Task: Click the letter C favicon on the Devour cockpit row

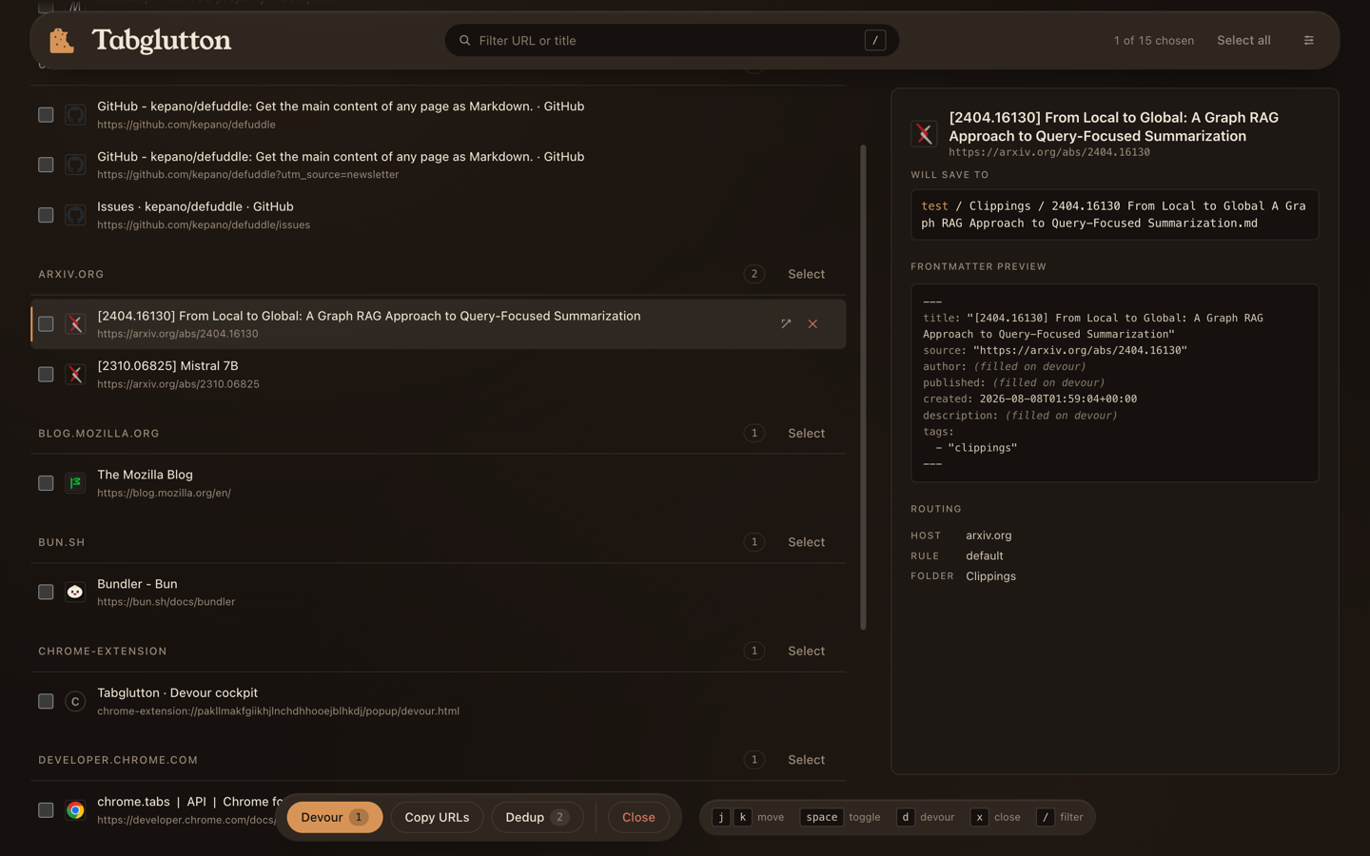Action: pos(75,701)
